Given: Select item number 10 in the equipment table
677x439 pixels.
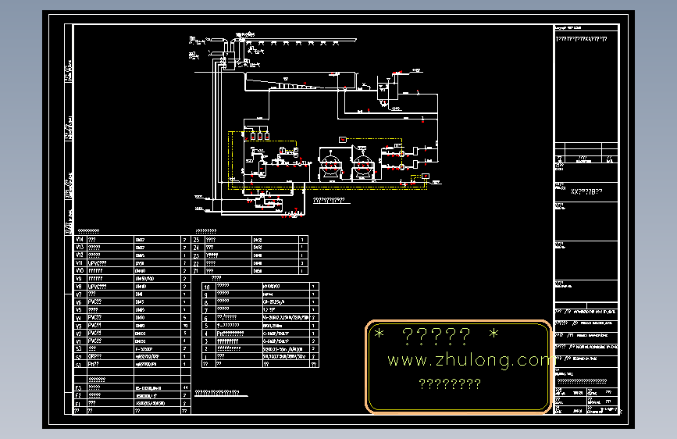Looking at the screenshot, I should [207, 287].
